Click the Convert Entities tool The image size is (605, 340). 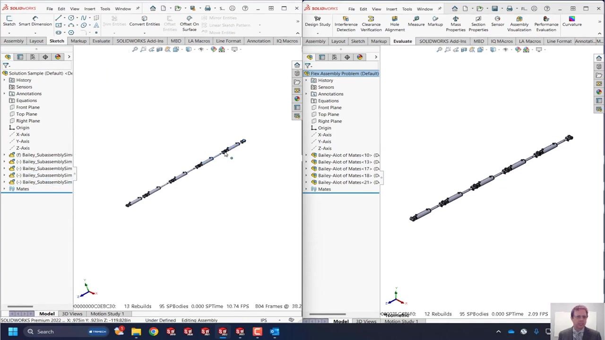144,21
